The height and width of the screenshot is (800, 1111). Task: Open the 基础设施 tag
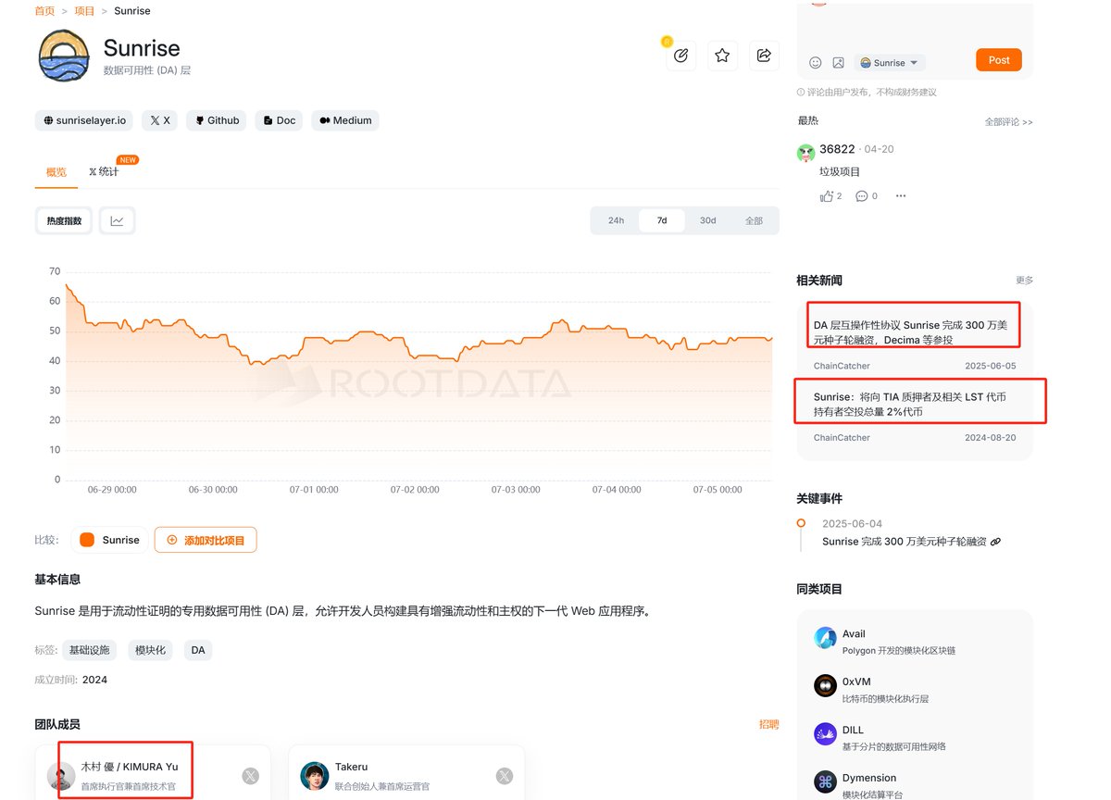point(89,650)
